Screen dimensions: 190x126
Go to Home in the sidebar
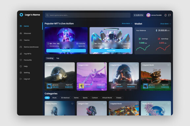tap(26, 26)
